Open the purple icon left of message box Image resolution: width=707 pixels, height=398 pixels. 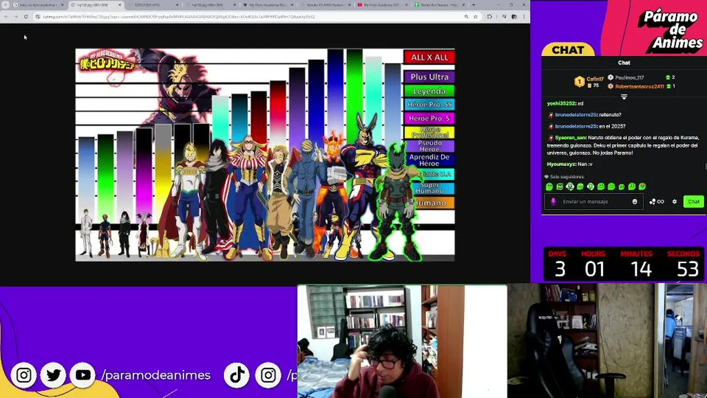pyautogui.click(x=553, y=202)
